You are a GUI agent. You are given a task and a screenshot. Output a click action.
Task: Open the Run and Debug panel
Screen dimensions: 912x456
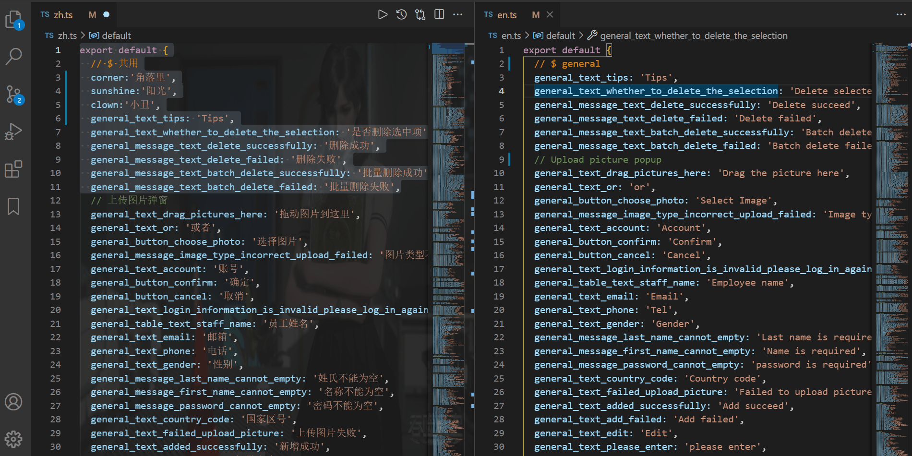[13, 131]
